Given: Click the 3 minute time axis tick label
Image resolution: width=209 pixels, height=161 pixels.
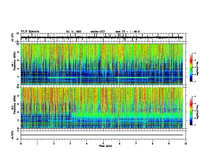Looking at the screenshot, I should pos(70,144).
